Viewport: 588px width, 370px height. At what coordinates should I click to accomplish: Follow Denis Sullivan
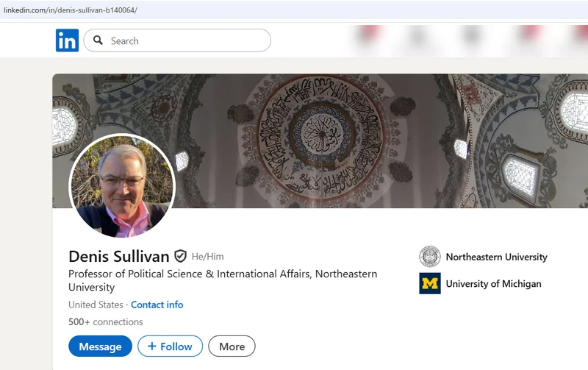tap(170, 346)
